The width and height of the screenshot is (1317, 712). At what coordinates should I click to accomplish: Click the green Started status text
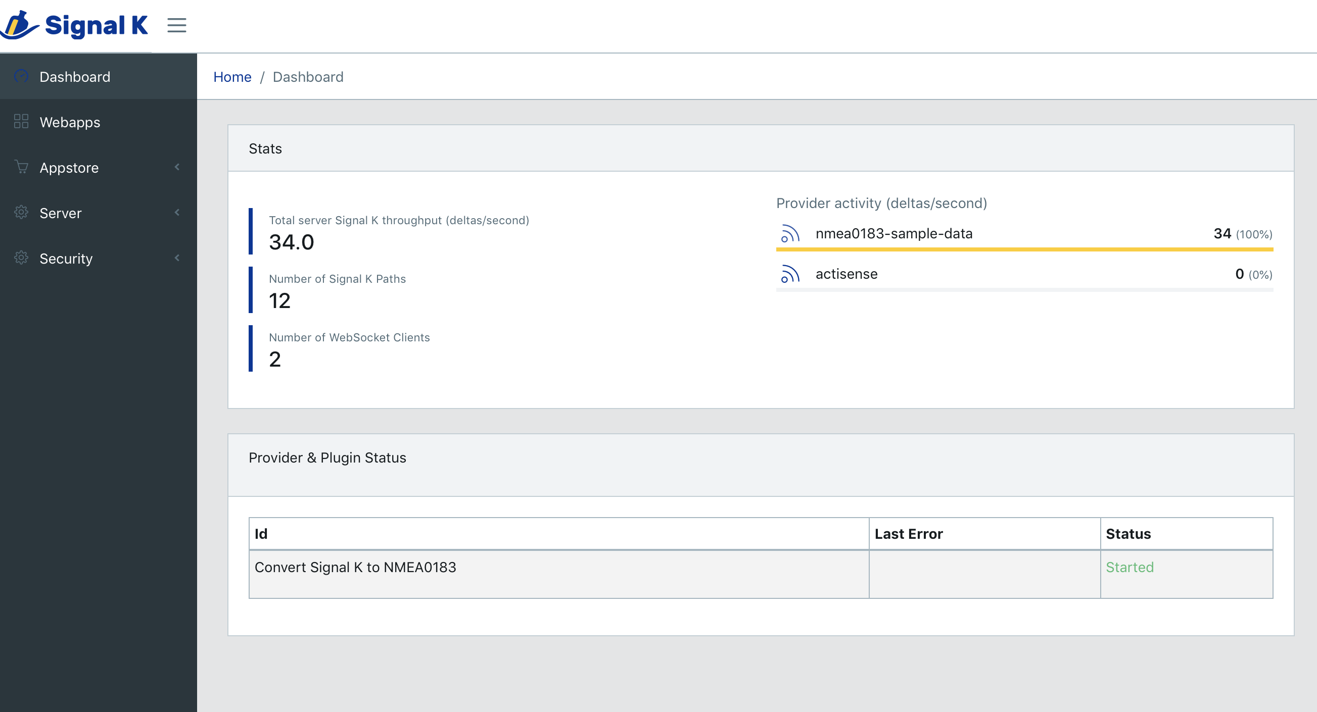(x=1130, y=567)
